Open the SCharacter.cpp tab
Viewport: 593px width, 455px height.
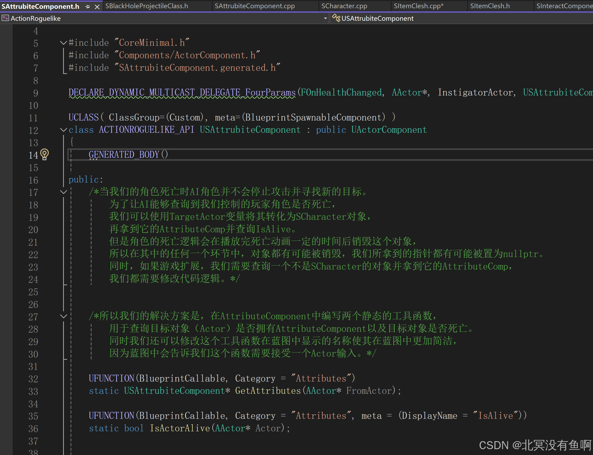344,6
